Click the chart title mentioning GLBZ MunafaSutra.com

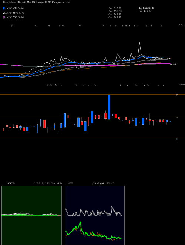(36, 2)
